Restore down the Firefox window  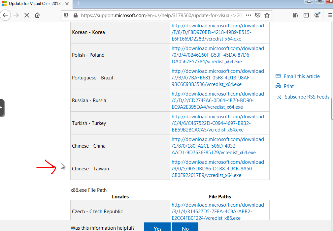click(x=320, y=2)
